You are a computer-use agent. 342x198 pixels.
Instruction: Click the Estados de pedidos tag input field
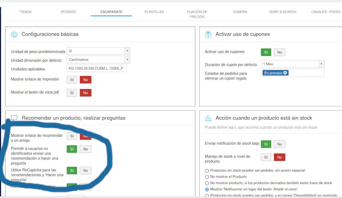tap(292, 73)
